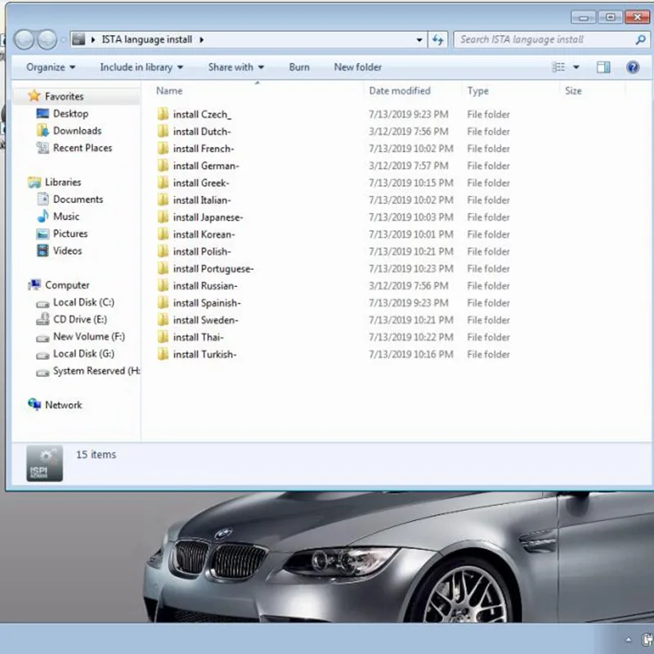This screenshot has height=654, width=654.
Task: Click the New folder button
Action: pyautogui.click(x=357, y=67)
